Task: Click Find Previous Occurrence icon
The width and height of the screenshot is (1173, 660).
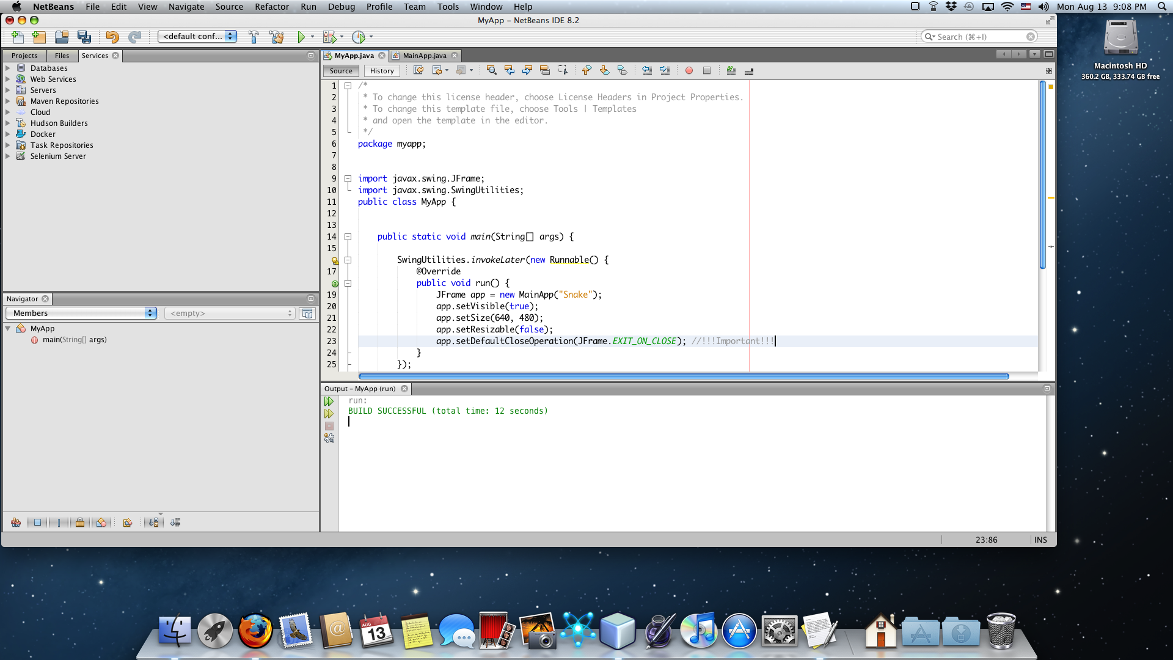Action: coord(509,70)
